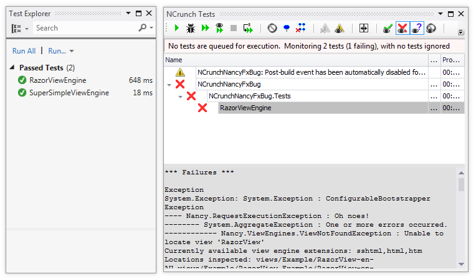Click the Test Explorer Search field

pyautogui.click(x=85, y=28)
